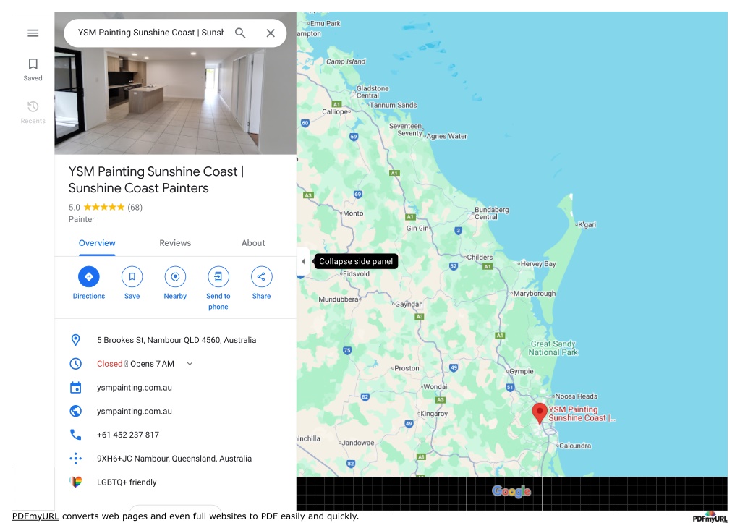Click the route 75 shield on map
Image resolution: width=740 pixels, height=523 pixels.
pyautogui.click(x=347, y=351)
